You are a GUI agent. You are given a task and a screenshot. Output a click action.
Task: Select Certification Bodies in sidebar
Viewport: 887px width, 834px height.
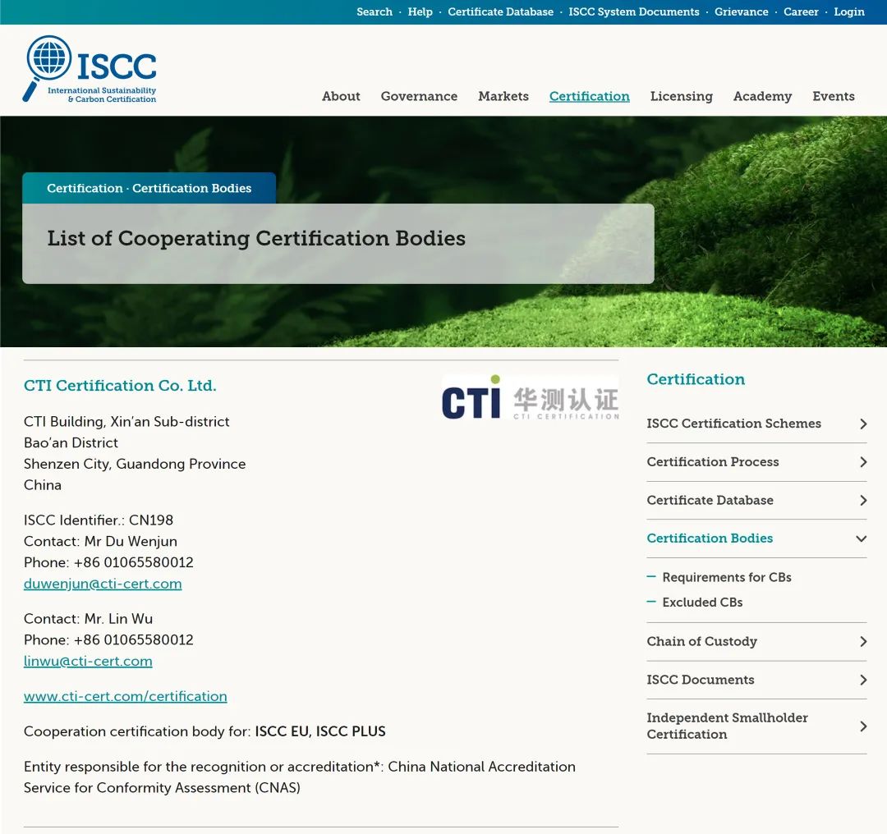[x=710, y=538]
